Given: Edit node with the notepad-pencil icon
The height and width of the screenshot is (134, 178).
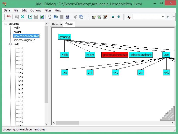Looking at the screenshot, I should pyautogui.click(x=105, y=17).
